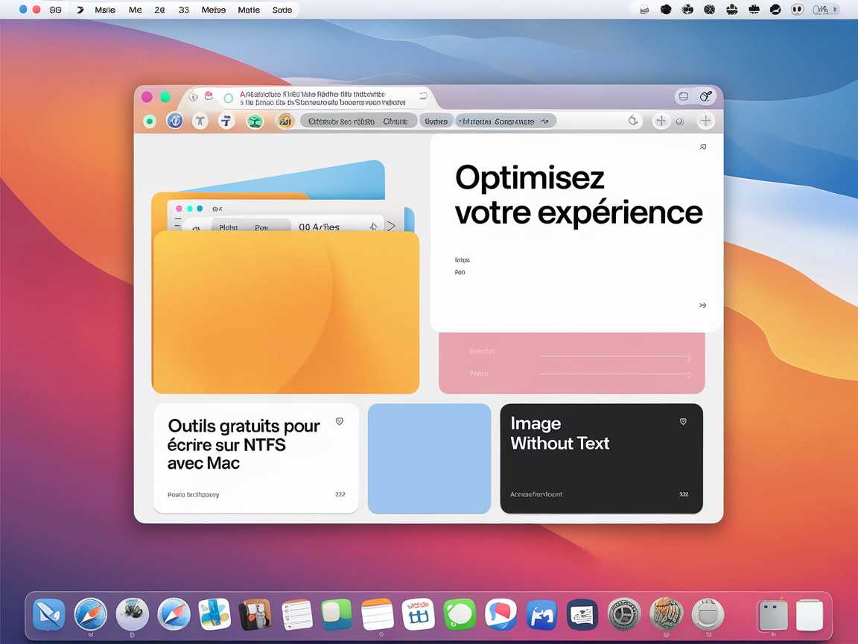Click the small icon at top right of Optimisez card
The height and width of the screenshot is (644, 858).
tap(702, 147)
